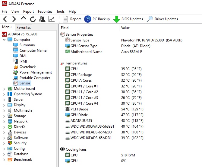The image size is (202, 167).
Task: Select Portable Computer in the tree
Action: point(32,78)
